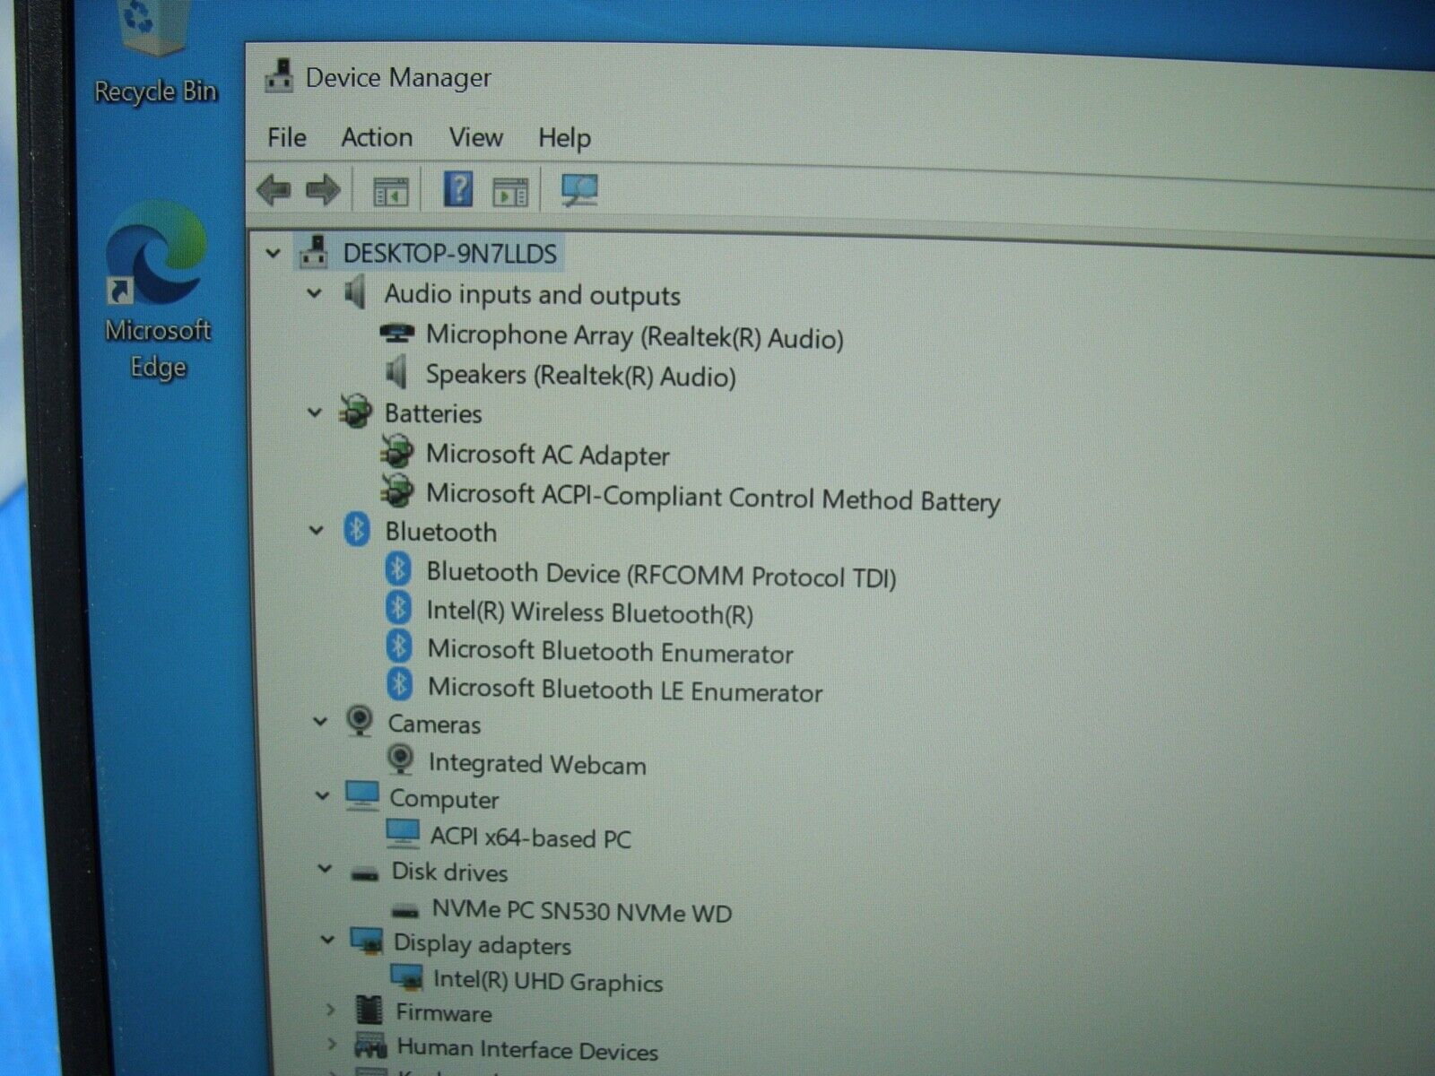Viewport: 1435px width, 1076px height.
Task: Click the Microphone Array device icon
Action: pos(396,334)
